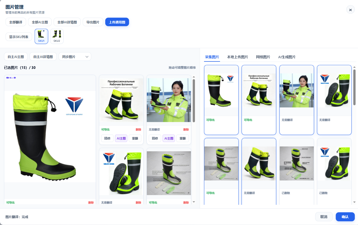The height and width of the screenshot is (225, 358).
Task: Click the collected-images panel scroll up arrow
Action: tap(354, 67)
